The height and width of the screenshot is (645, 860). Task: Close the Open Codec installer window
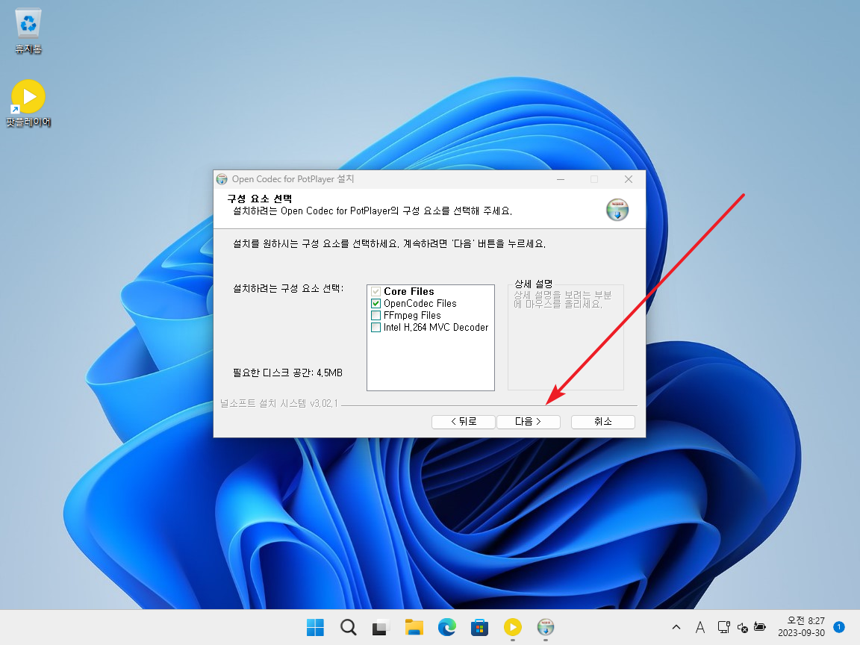(629, 179)
